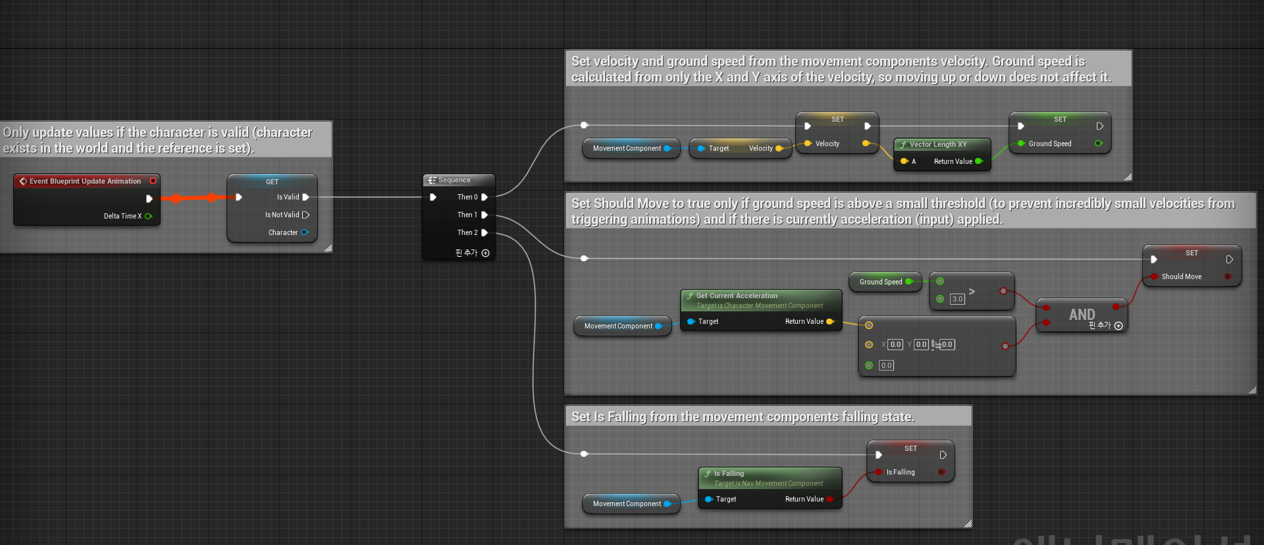
Task: Click the Velocity input pin on the SET node
Action: point(808,143)
